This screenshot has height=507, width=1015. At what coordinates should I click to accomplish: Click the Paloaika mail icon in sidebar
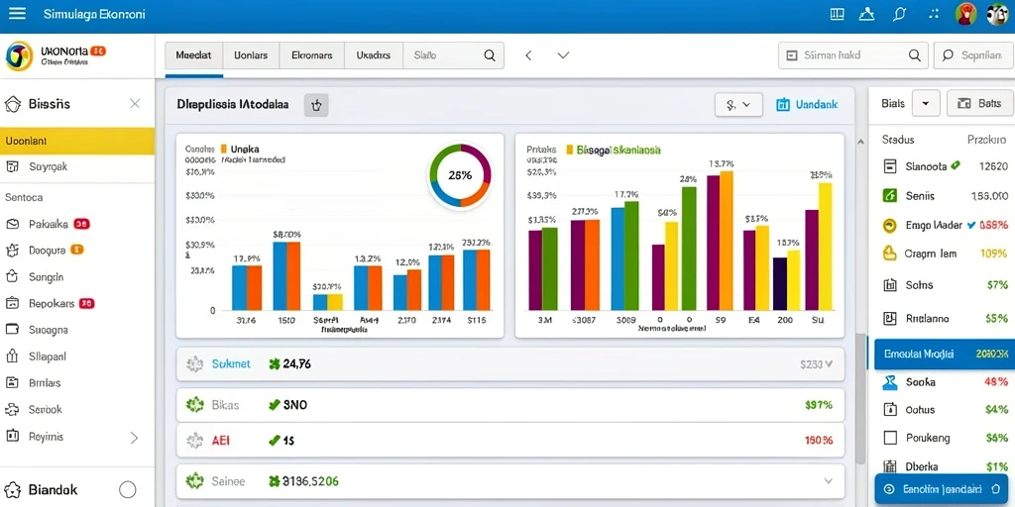[13, 225]
